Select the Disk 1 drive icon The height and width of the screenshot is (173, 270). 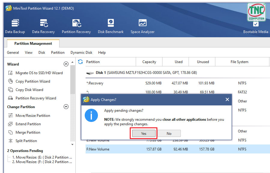click(90, 73)
